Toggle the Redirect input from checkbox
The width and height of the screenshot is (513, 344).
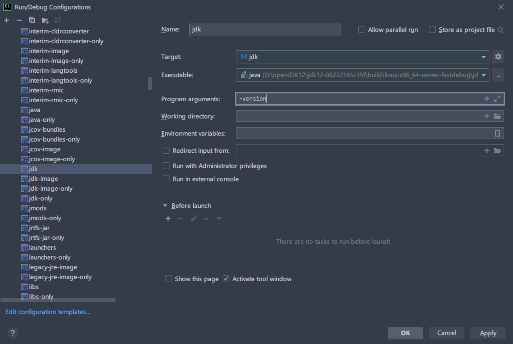(166, 151)
